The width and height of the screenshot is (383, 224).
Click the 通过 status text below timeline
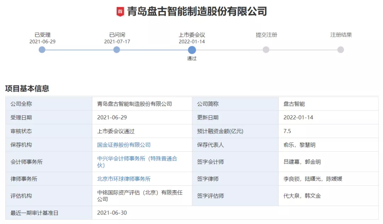click(x=192, y=58)
